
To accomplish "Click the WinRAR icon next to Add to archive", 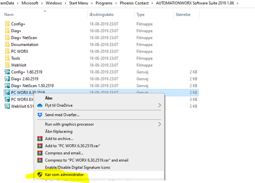I will point(40,139).
